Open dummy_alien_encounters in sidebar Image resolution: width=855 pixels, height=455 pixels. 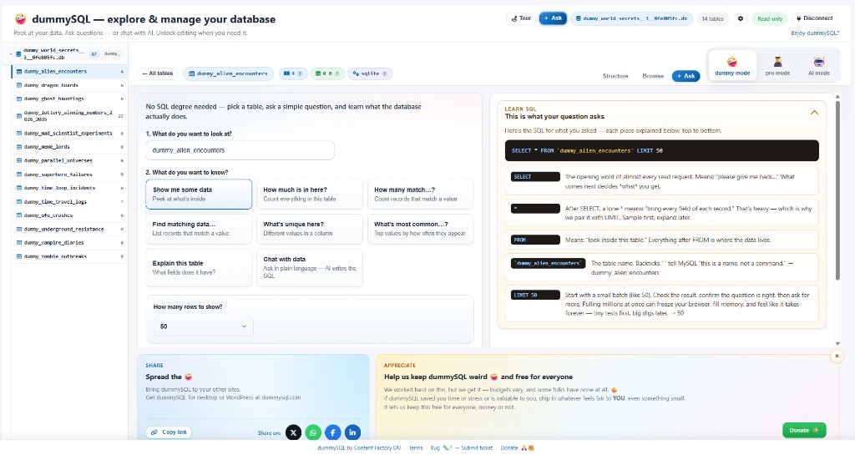click(x=69, y=72)
